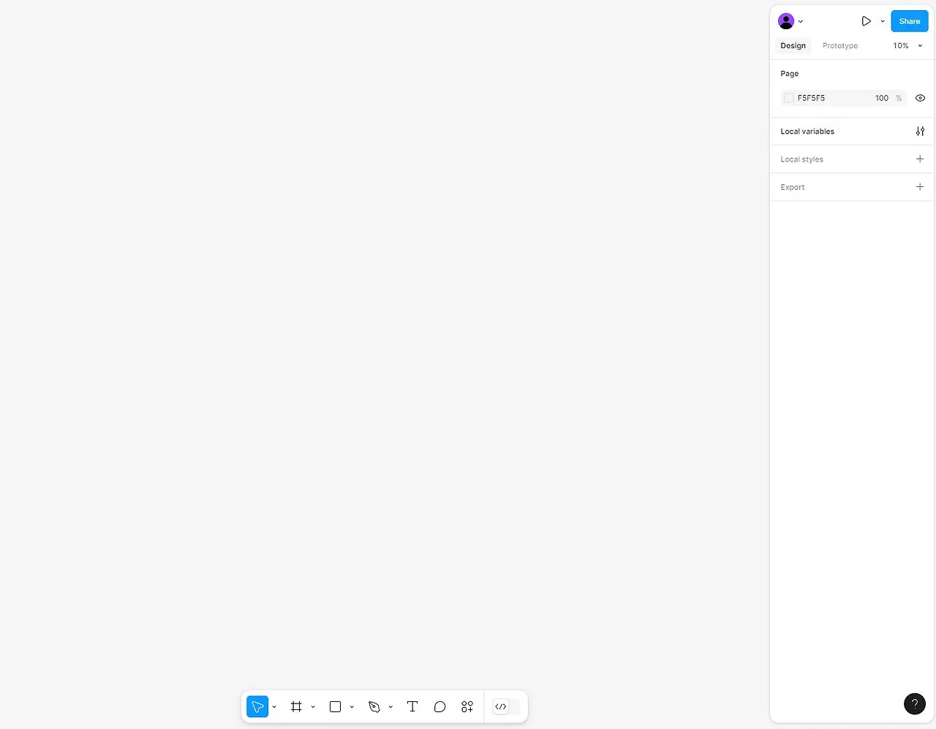Click the Export label
This screenshot has height=729, width=936.
pyautogui.click(x=792, y=187)
